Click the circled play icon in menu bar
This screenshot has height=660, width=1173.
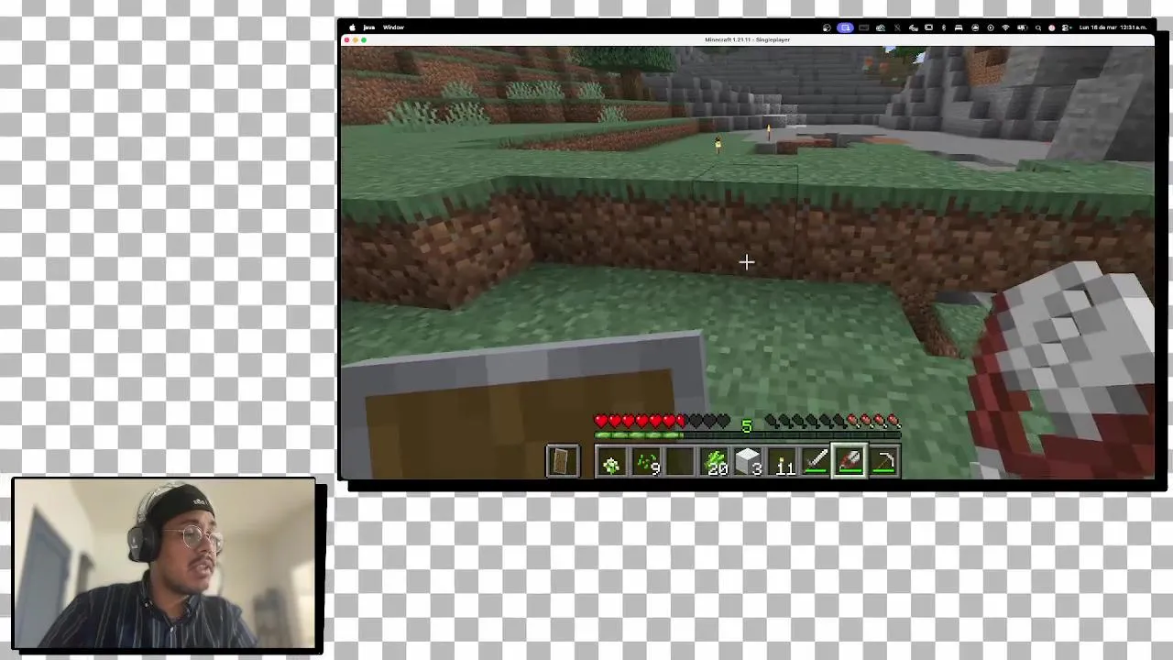(x=991, y=27)
